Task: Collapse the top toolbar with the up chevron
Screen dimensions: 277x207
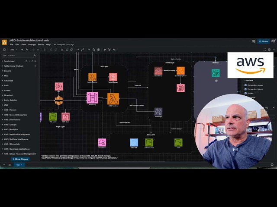Action: click(274, 50)
